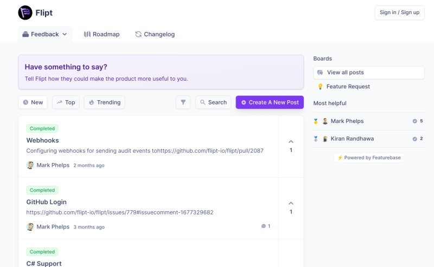Click the gold medal icon beside Mark Phelps

pyautogui.click(x=316, y=121)
